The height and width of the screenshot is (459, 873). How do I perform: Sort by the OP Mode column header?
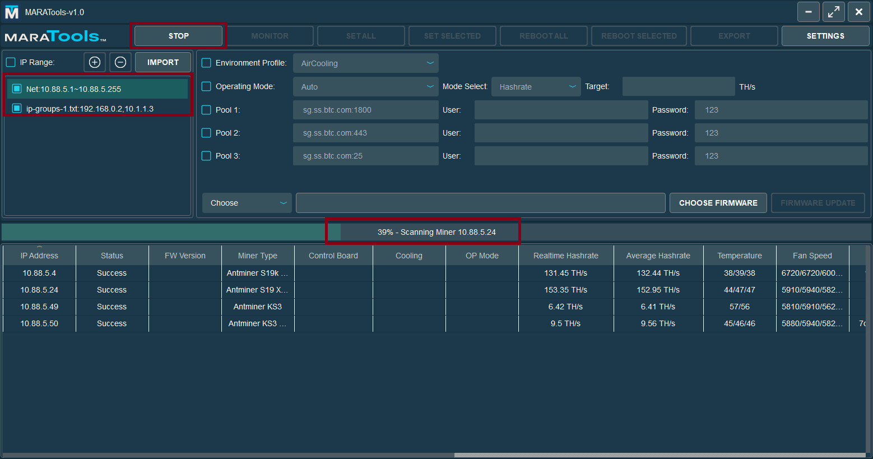(482, 256)
